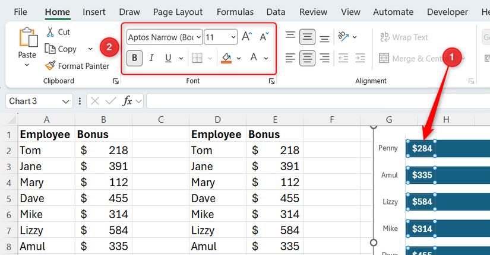This screenshot has height=255, width=490.
Task: Align text right
Action: tap(324, 58)
